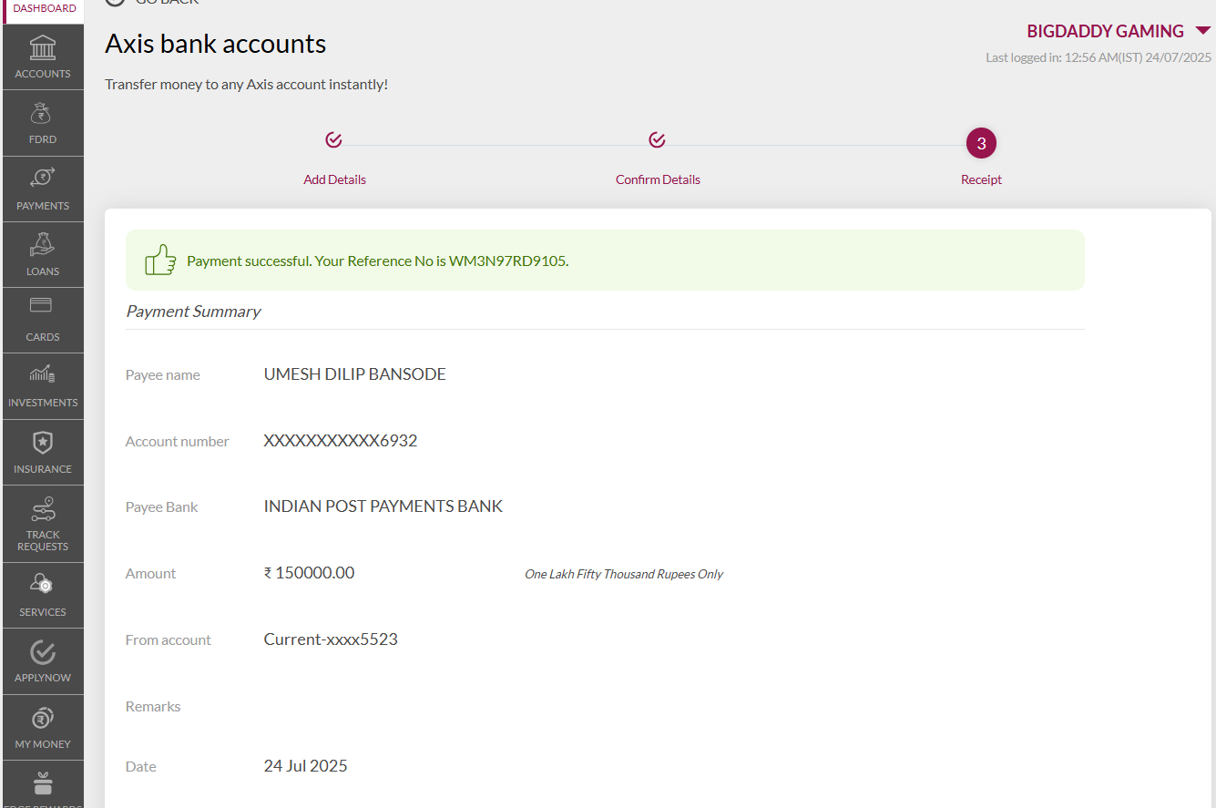Click from account Current-xxxx5523
This screenshot has height=808, width=1216.
pos(331,639)
